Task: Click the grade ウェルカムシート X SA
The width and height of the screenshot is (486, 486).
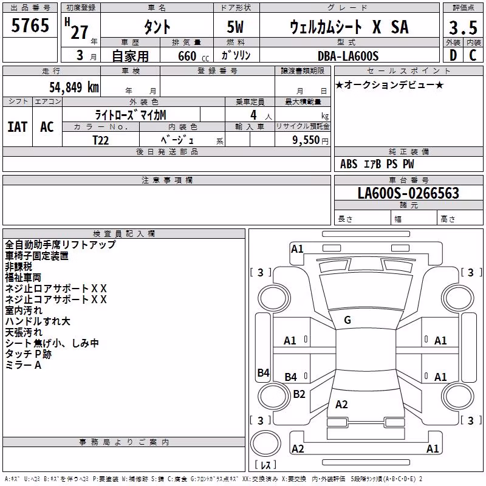Action: point(349,27)
